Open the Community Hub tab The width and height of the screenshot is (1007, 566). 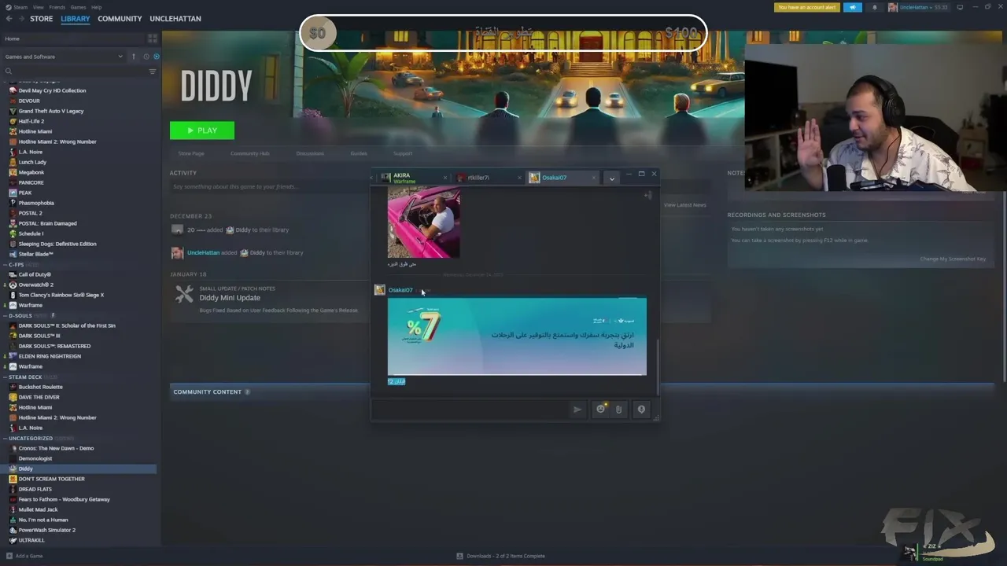tap(250, 153)
